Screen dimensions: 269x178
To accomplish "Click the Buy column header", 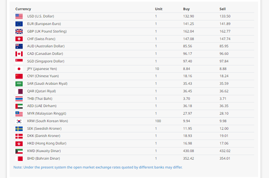I will 186,9.
